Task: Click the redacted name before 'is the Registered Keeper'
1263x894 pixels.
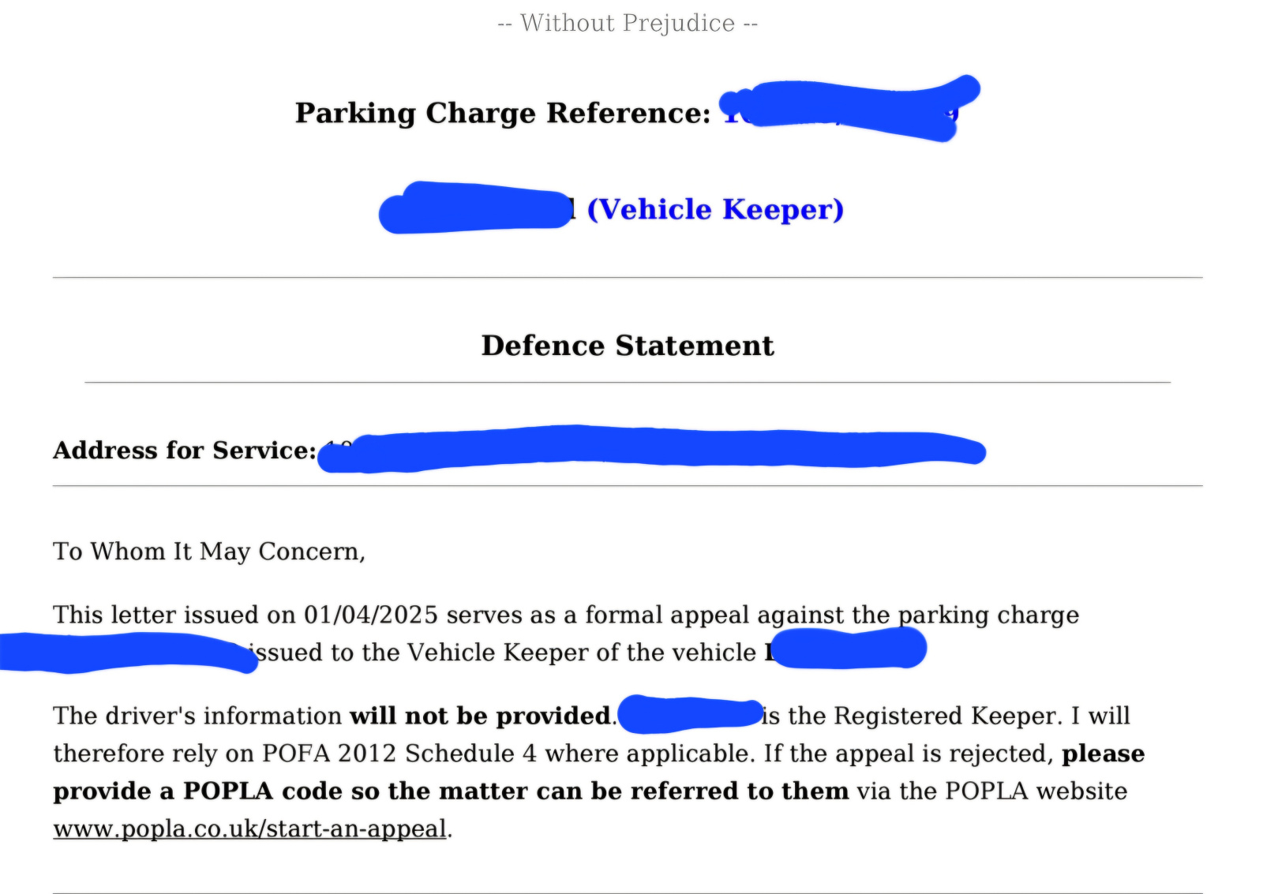Action: tap(691, 715)
